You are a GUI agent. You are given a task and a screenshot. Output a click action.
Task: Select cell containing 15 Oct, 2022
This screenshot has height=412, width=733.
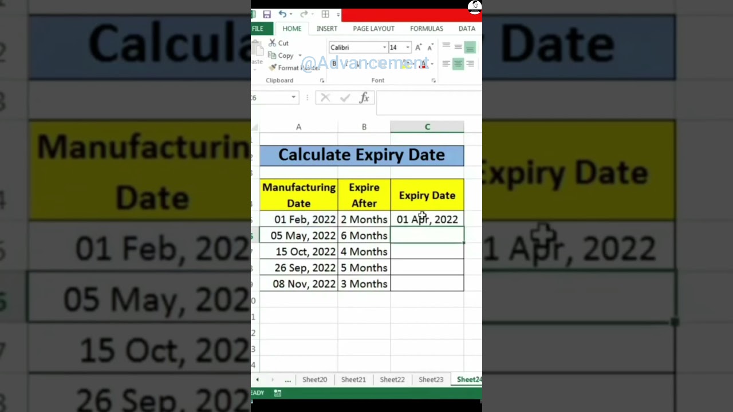[298, 252]
